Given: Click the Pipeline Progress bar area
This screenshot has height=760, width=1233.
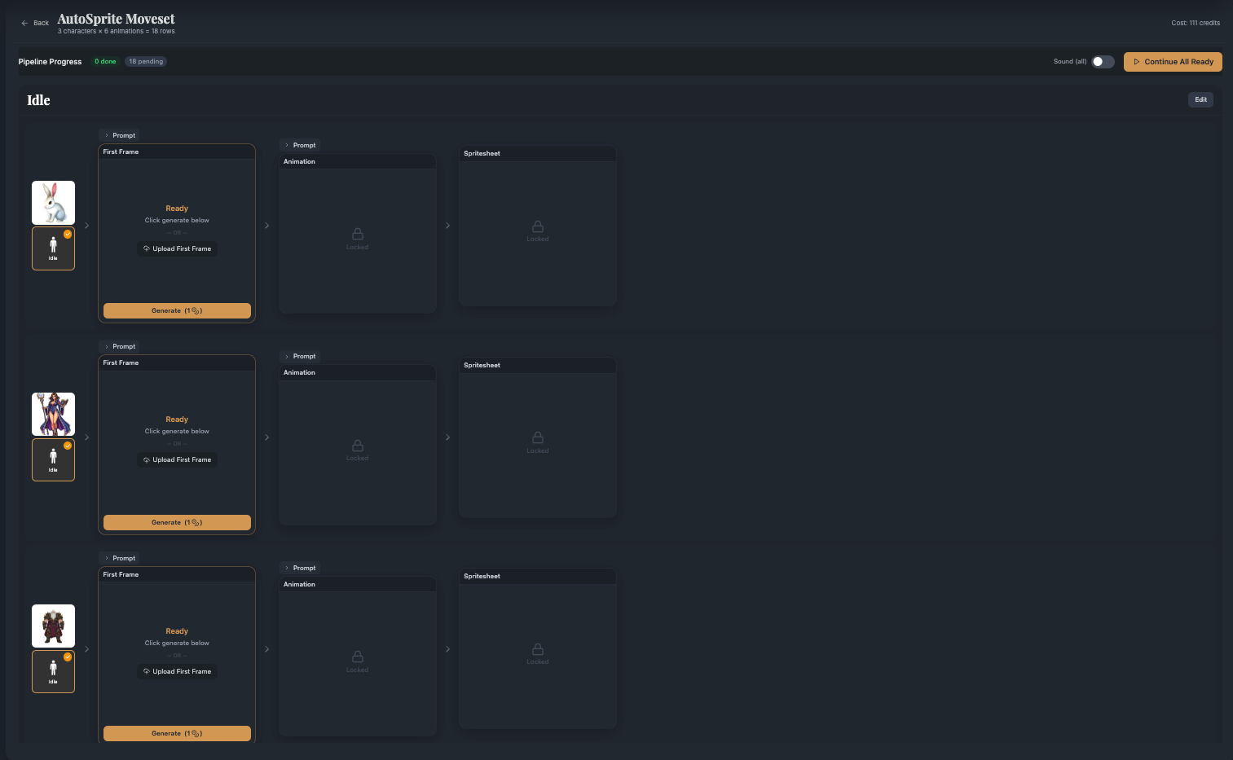Looking at the screenshot, I should (50, 61).
